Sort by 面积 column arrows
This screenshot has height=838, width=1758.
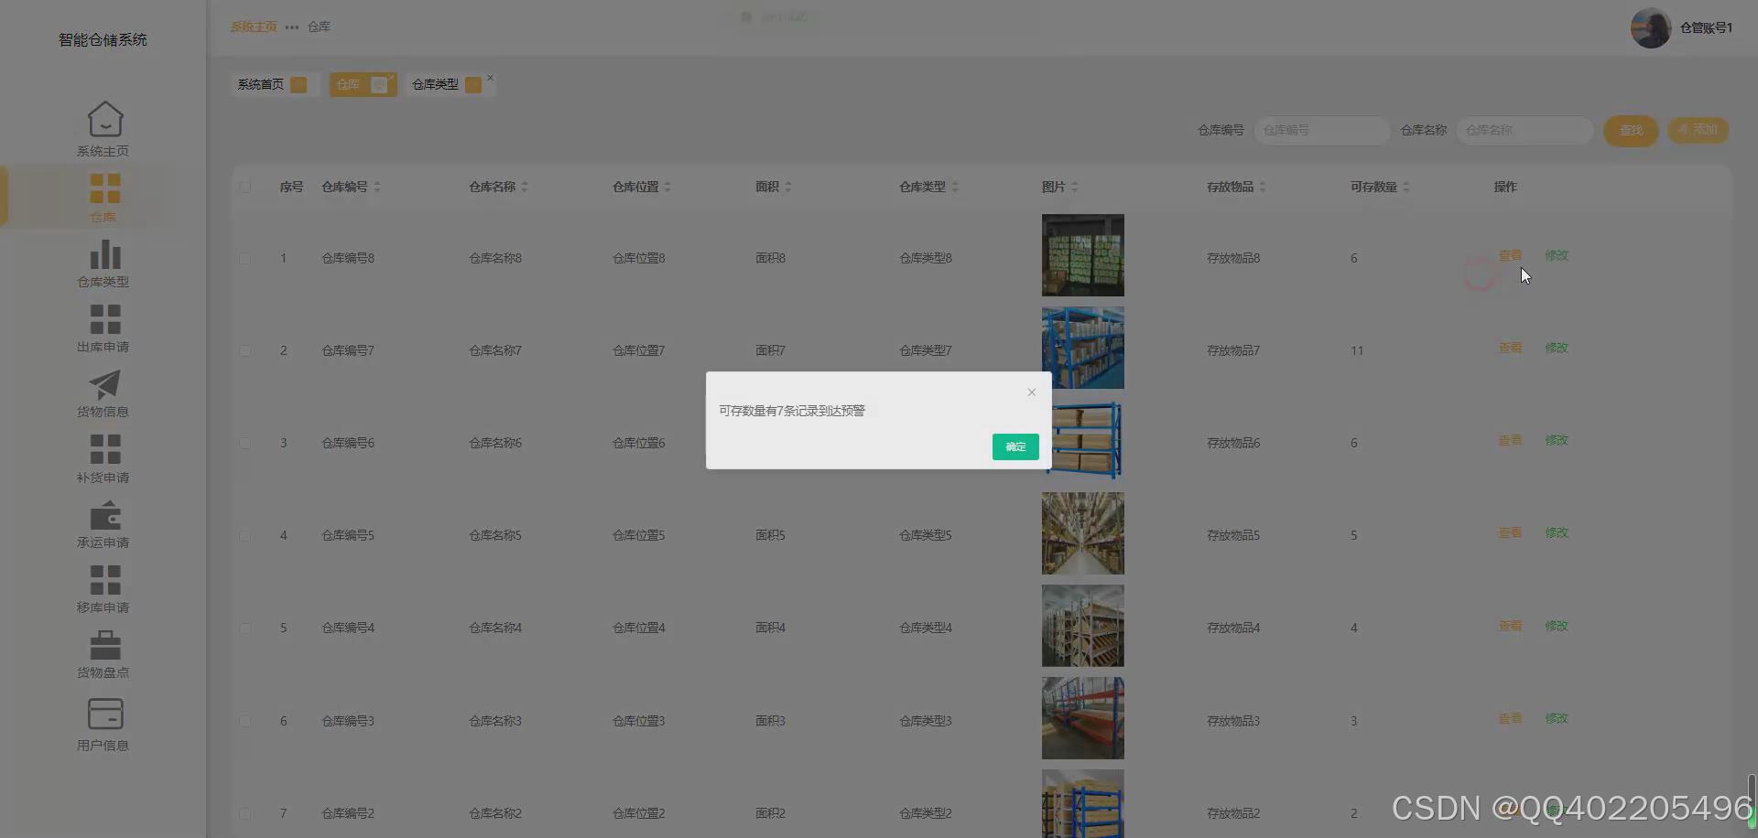(788, 187)
